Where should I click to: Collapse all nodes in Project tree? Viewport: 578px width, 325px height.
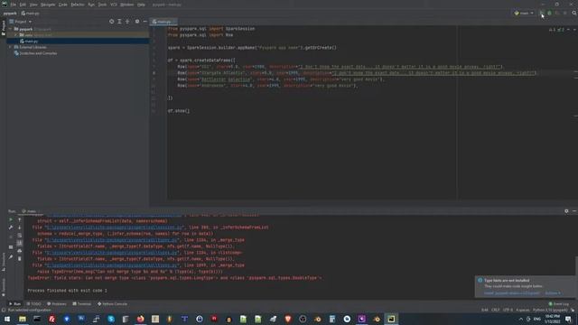tap(127, 22)
